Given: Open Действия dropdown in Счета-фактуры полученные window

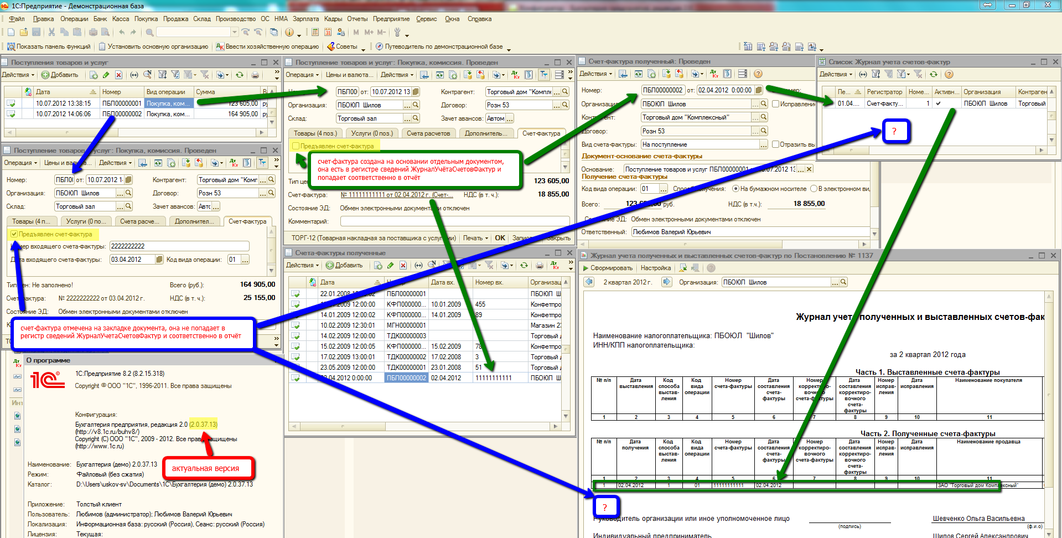Looking at the screenshot, I should coord(302,265).
